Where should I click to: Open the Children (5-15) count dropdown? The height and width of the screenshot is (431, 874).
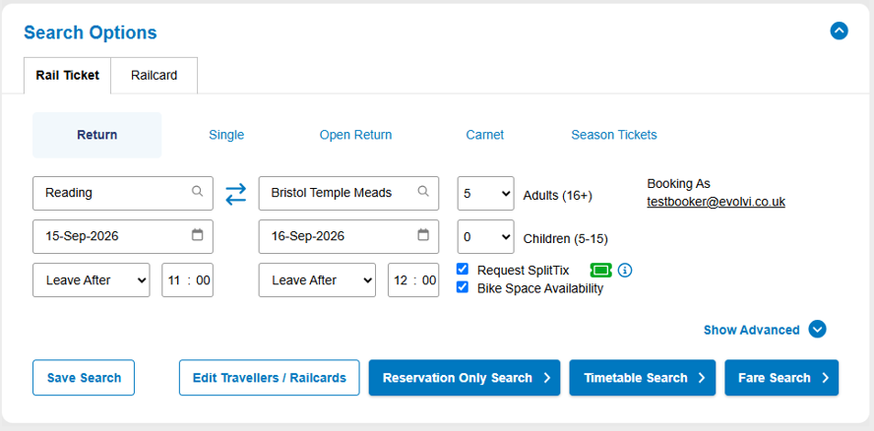coord(485,237)
